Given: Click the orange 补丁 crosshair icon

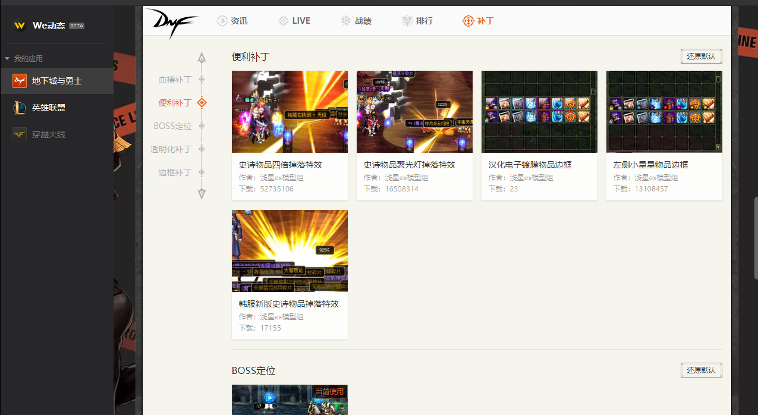Looking at the screenshot, I should 468,21.
